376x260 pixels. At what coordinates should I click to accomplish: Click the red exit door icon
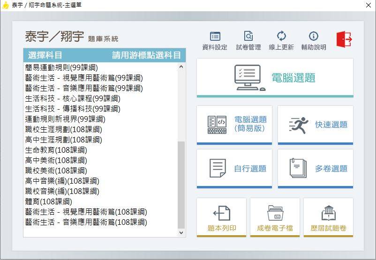344,39
